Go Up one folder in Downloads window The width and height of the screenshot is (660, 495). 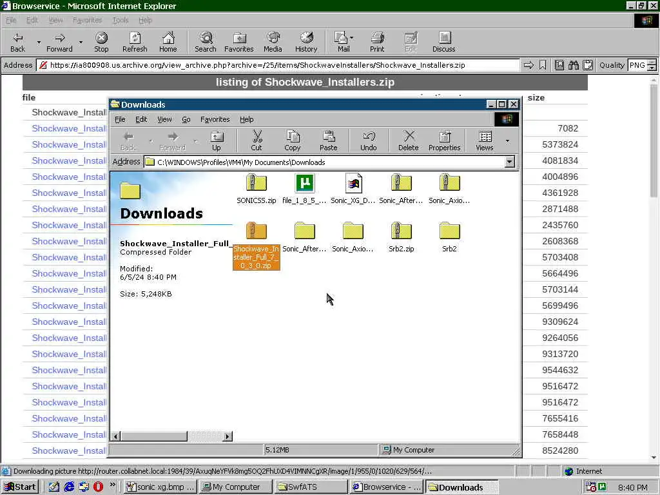point(217,141)
